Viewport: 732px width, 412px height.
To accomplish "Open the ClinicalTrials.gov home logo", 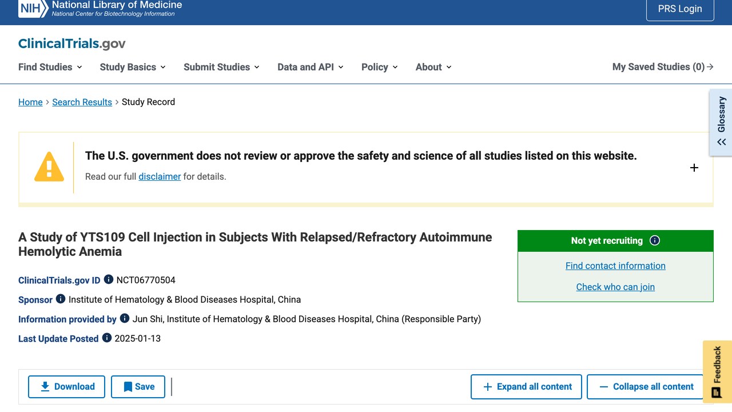I will (x=72, y=43).
